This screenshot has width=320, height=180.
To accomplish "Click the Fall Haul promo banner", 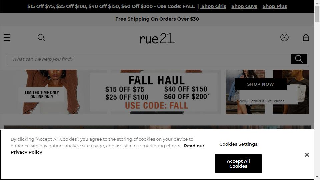I will pyautogui.click(x=157, y=92).
